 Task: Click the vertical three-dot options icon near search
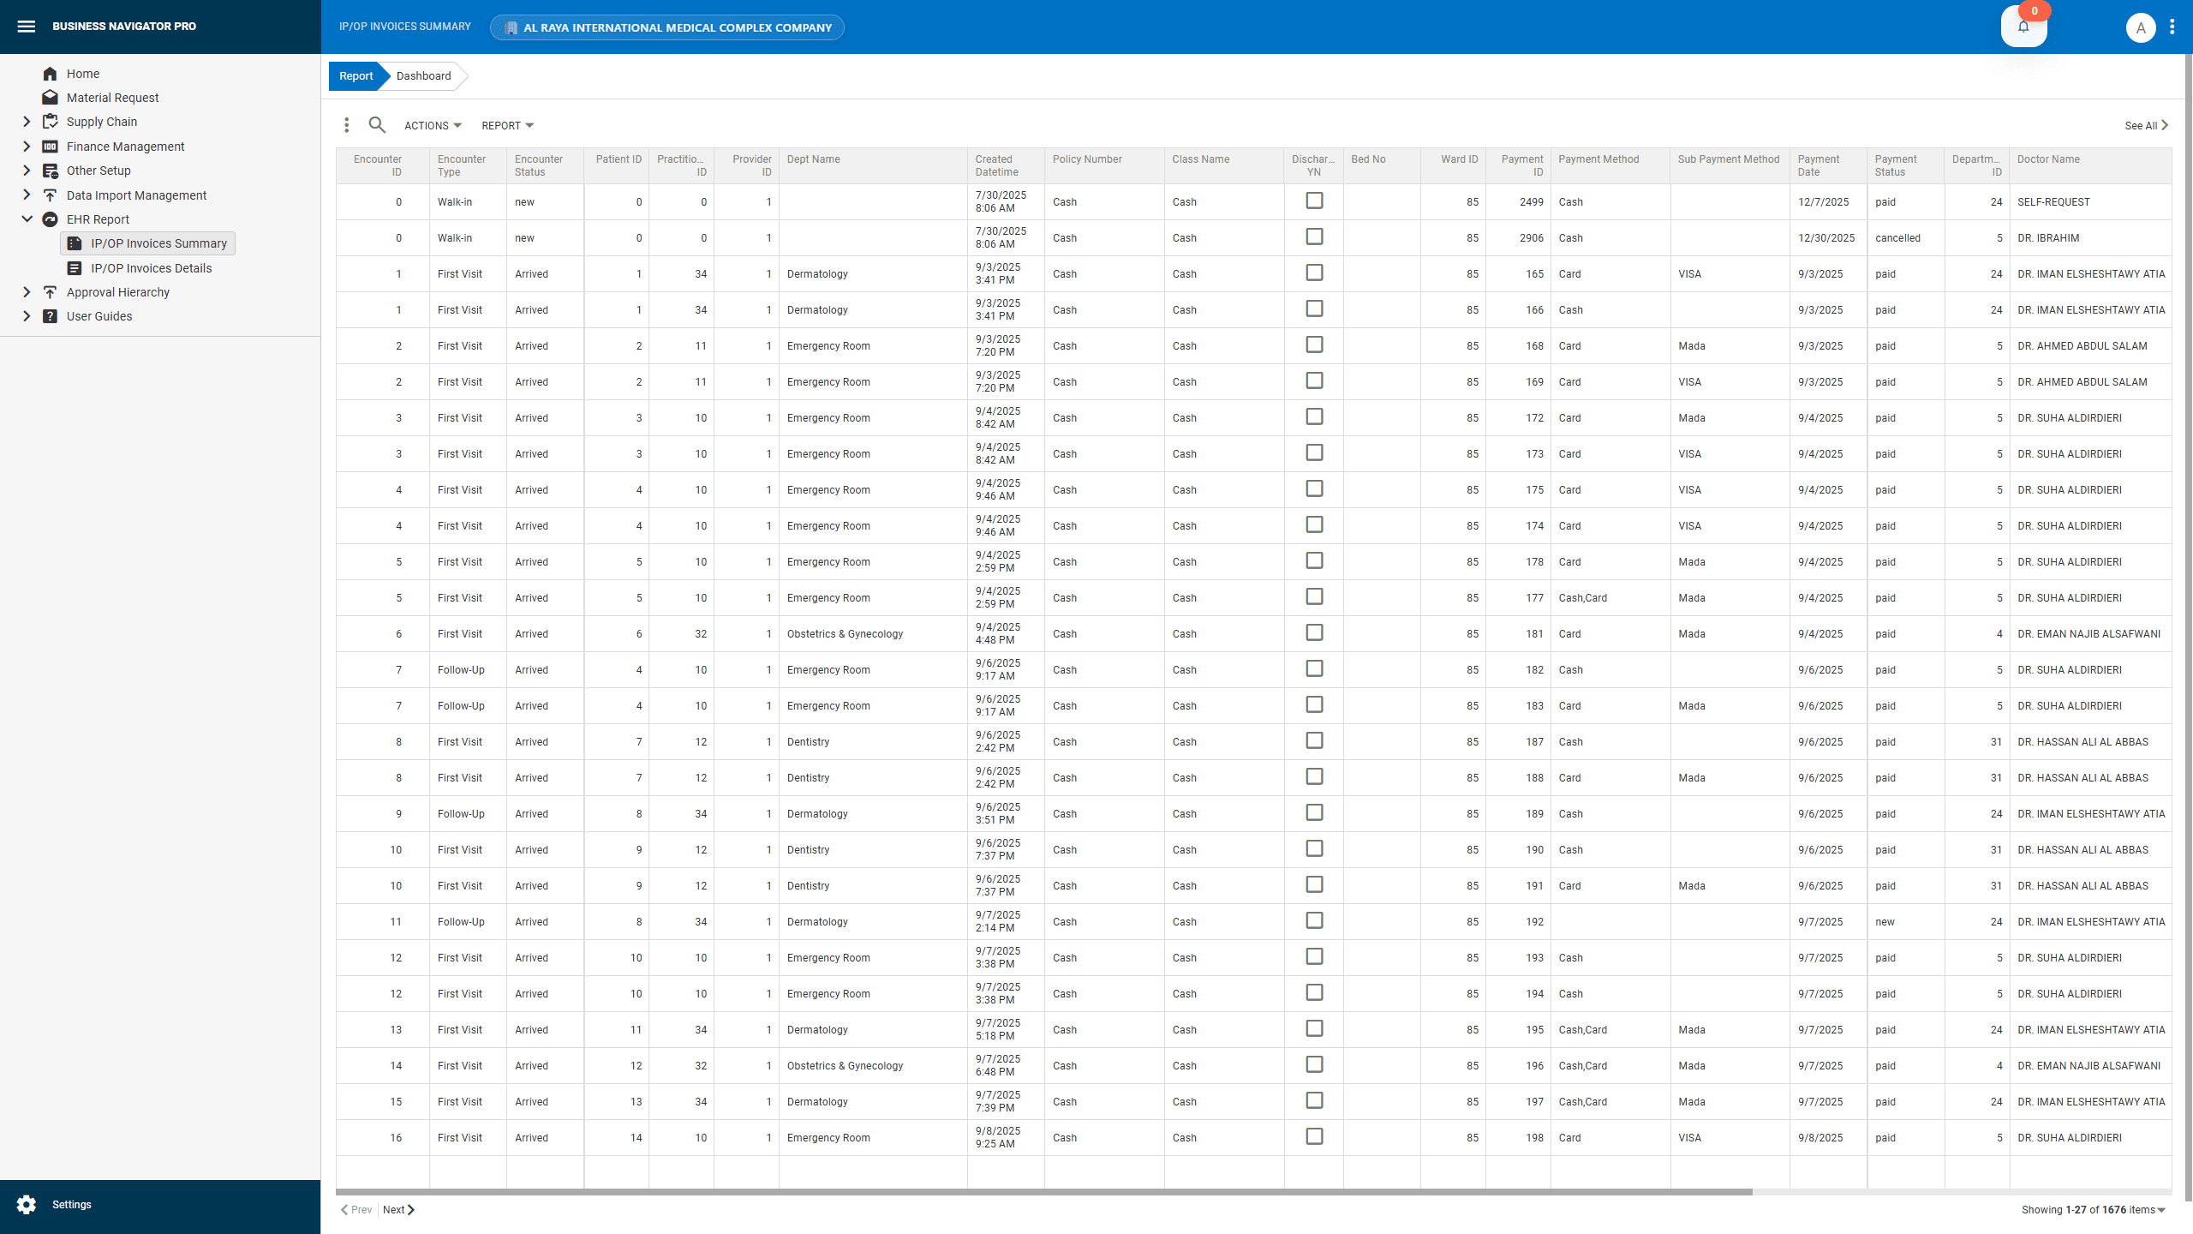(347, 125)
